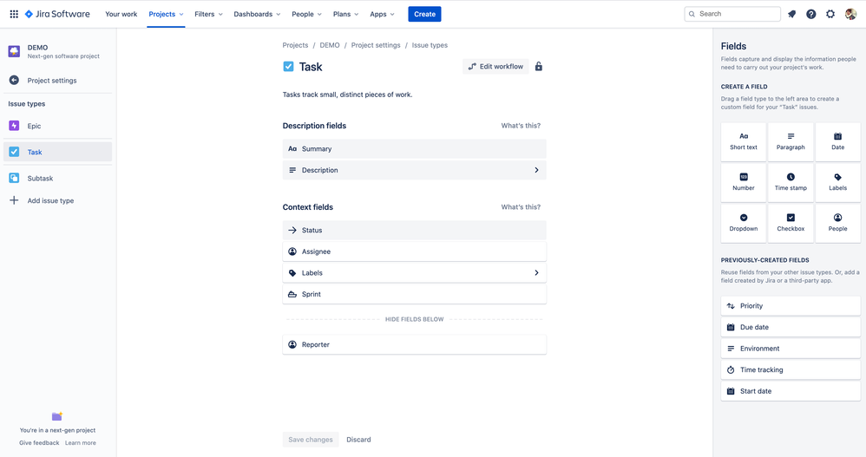Viewport: 866px width, 457px height.
Task: Click into the Search field
Action: click(x=732, y=14)
